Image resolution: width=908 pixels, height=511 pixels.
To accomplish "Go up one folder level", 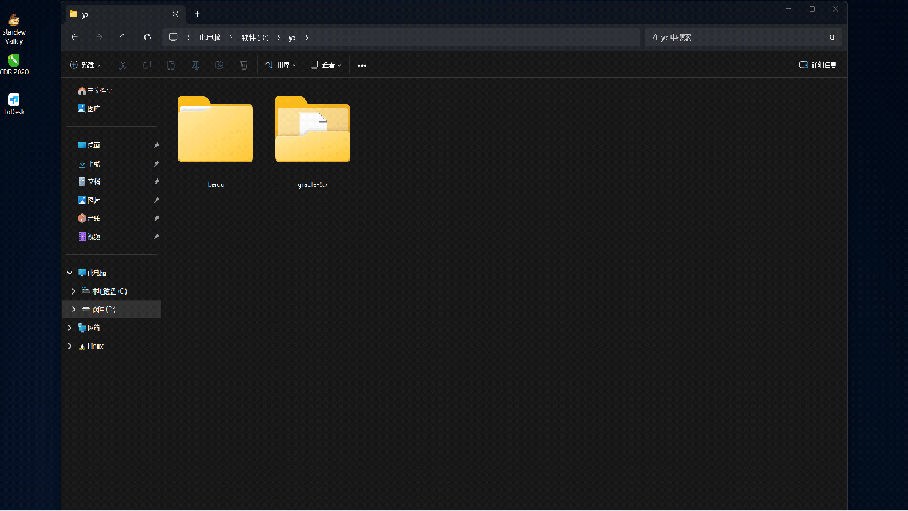I will (x=123, y=36).
